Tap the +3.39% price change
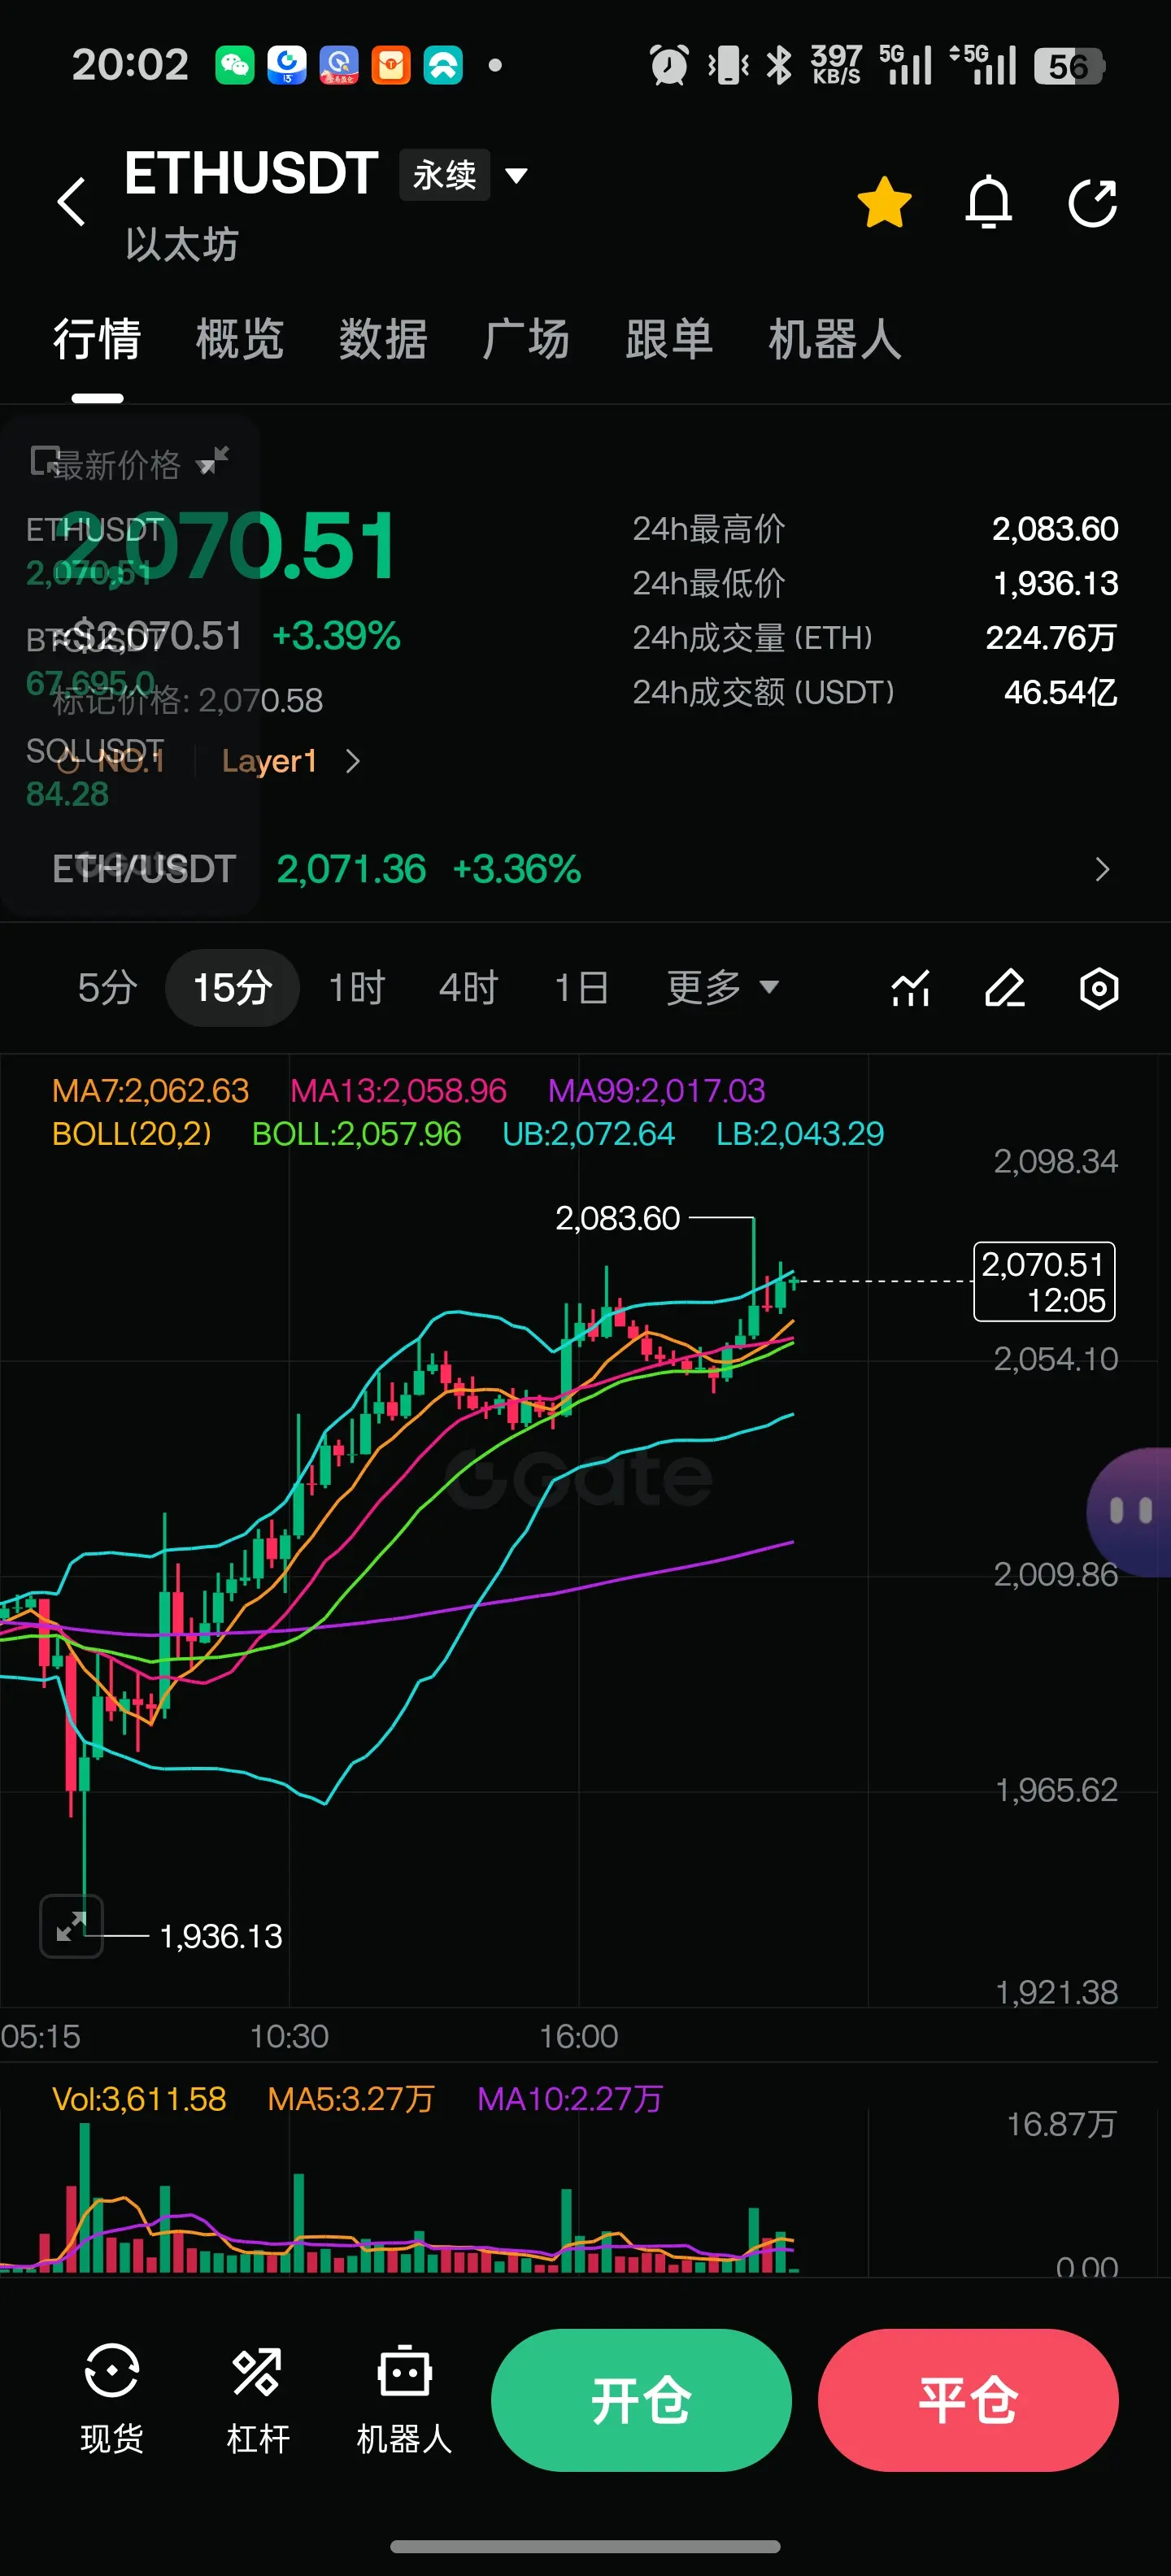Screen dimensions: 1171x2576 pyautogui.click(x=336, y=636)
